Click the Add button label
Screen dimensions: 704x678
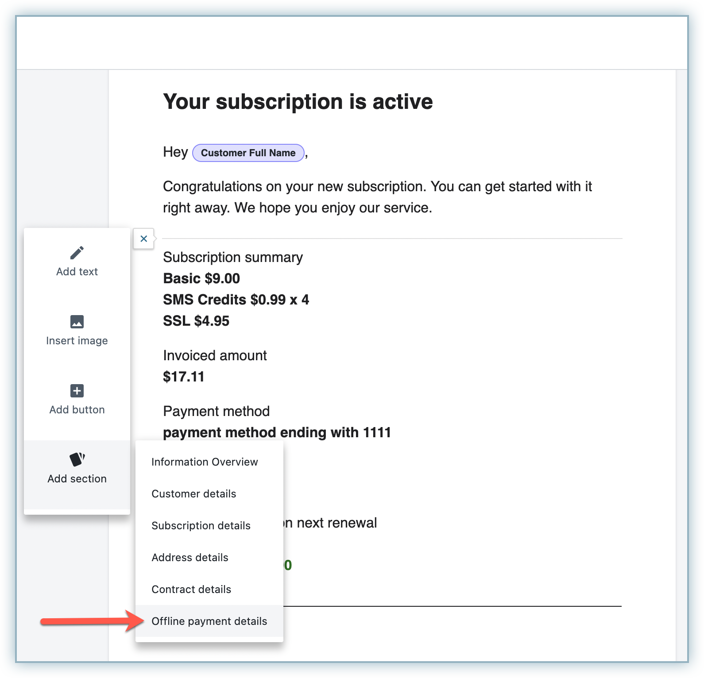77,410
